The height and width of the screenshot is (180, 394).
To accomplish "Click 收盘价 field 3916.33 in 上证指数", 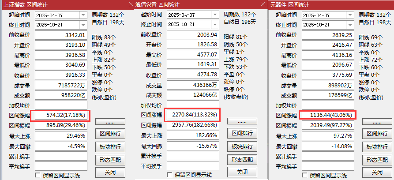I will pos(61,75).
